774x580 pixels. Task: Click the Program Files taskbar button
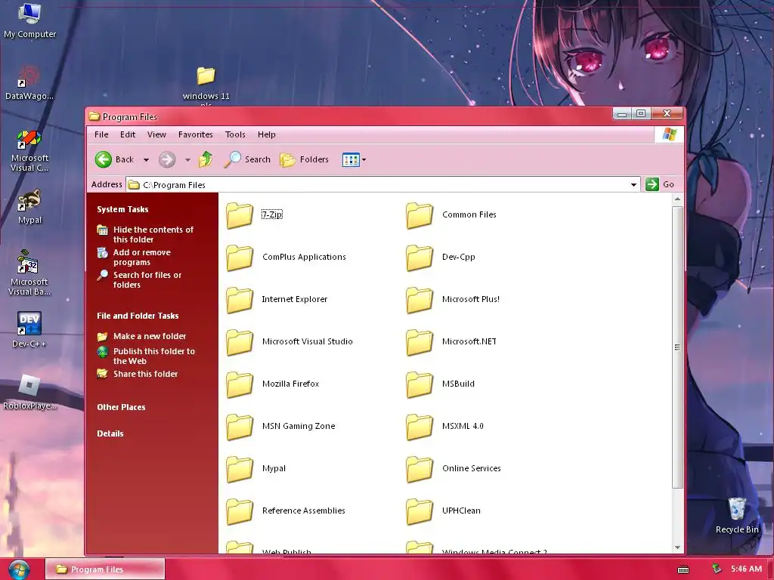click(x=105, y=569)
